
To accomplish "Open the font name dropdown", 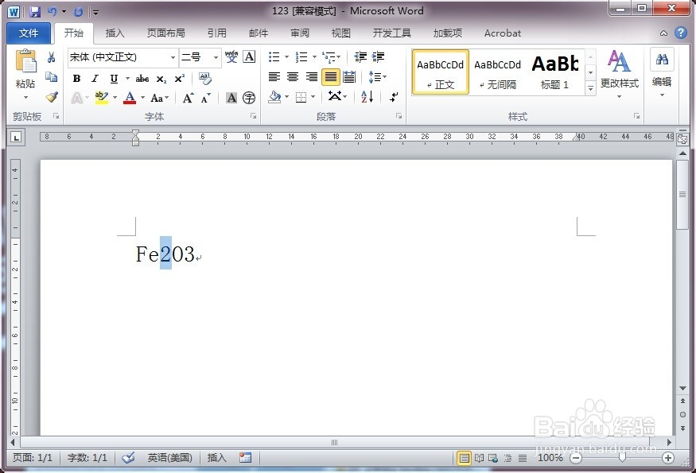I will pos(173,57).
